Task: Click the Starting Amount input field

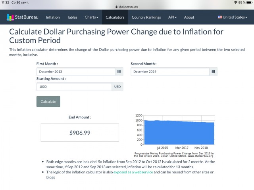Action: click(x=74, y=87)
